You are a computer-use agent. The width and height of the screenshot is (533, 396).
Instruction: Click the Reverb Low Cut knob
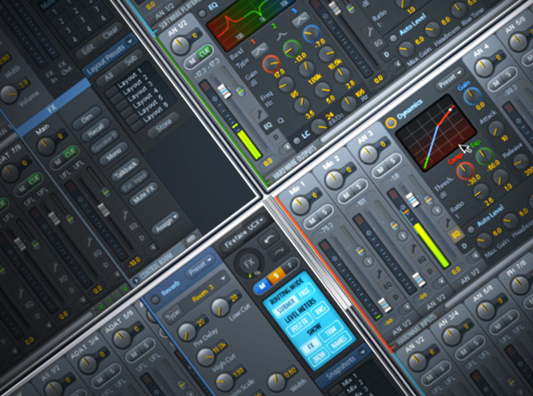tap(220, 307)
